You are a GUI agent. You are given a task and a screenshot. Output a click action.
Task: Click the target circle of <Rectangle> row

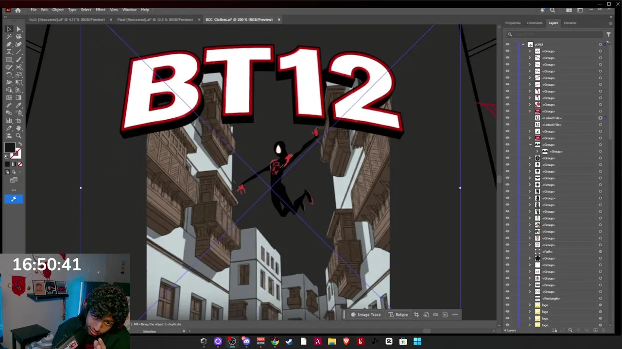[x=600, y=298]
